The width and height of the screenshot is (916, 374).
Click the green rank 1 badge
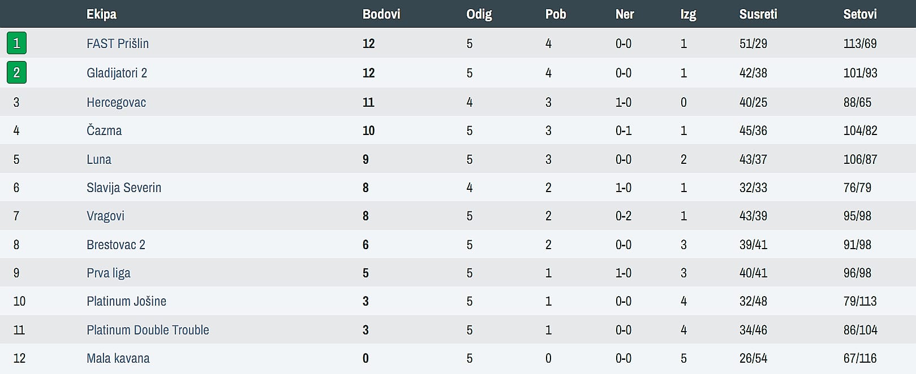click(16, 44)
